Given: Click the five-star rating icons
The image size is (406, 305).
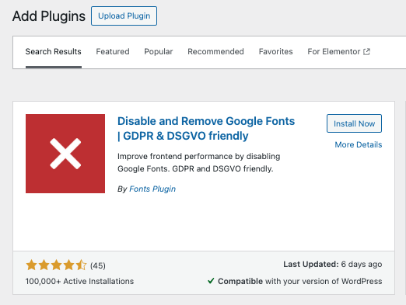Looking at the screenshot, I should pos(56,265).
